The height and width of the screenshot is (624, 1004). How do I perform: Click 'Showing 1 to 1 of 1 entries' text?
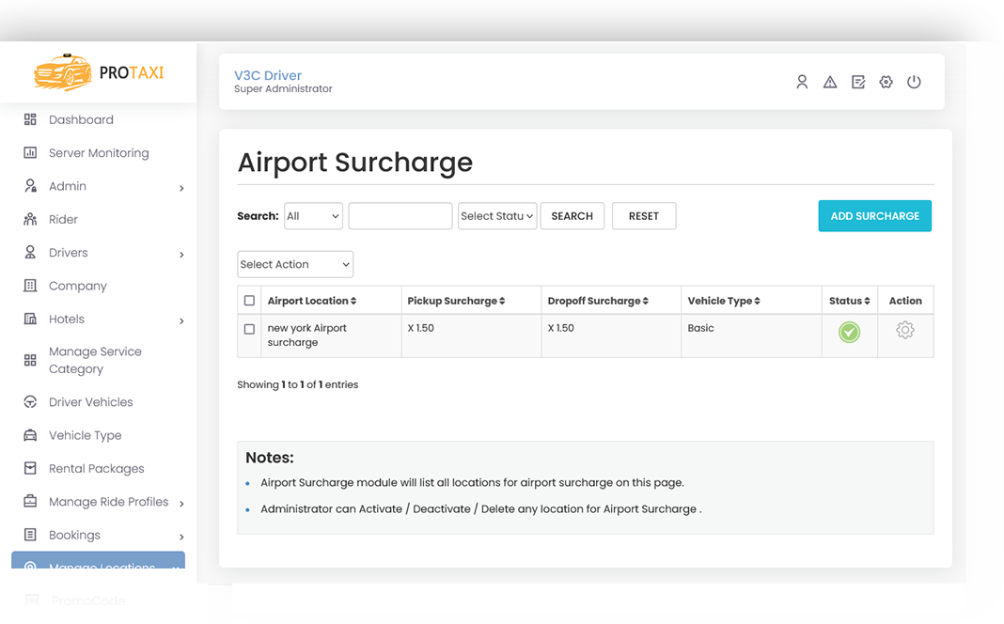point(298,384)
